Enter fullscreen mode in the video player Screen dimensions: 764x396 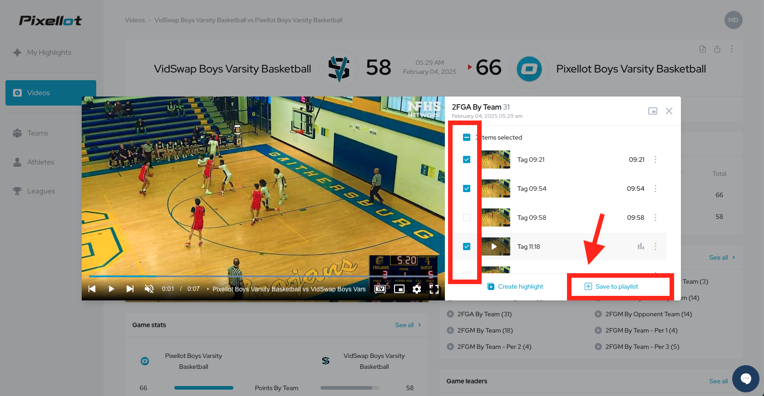click(434, 289)
